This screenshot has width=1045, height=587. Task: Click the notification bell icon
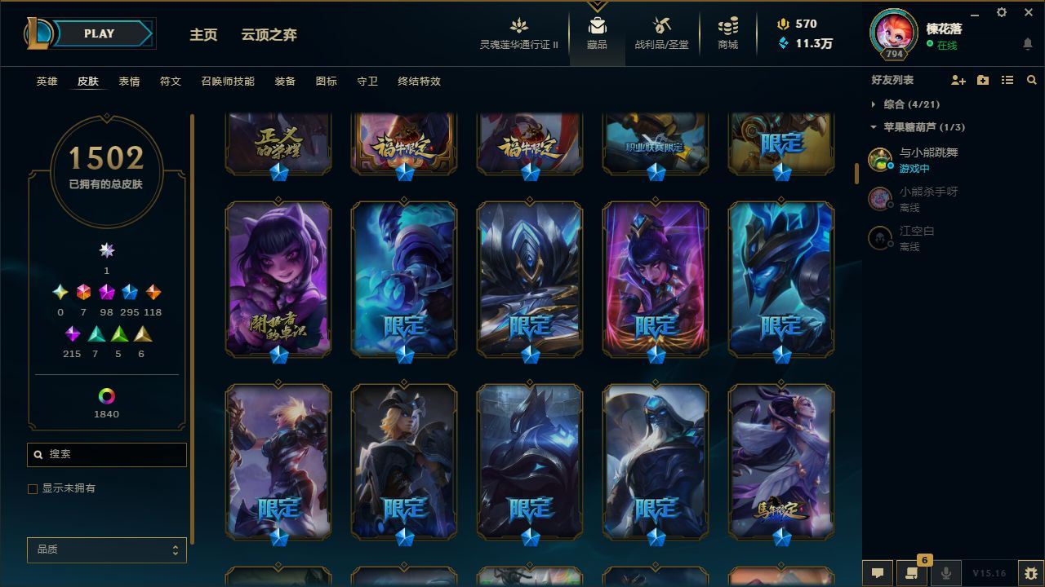point(1028,44)
